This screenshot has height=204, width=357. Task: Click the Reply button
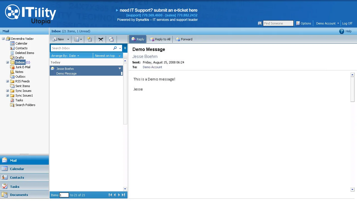pyautogui.click(x=138, y=39)
